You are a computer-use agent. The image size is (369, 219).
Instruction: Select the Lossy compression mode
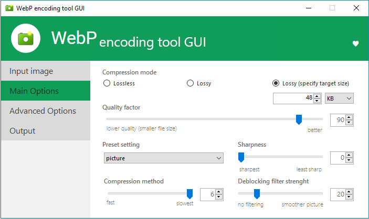(190, 83)
